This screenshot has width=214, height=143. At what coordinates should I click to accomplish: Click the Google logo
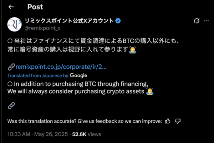[x=78, y=75]
